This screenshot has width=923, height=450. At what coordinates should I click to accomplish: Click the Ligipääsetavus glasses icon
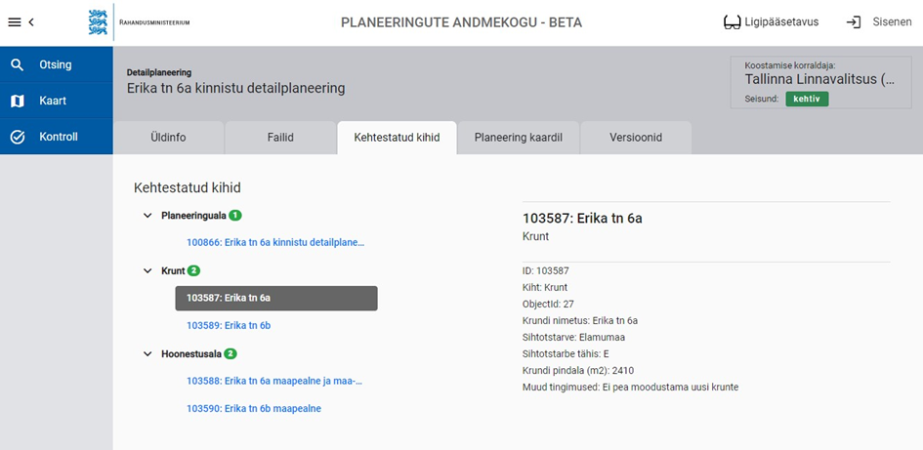click(732, 21)
